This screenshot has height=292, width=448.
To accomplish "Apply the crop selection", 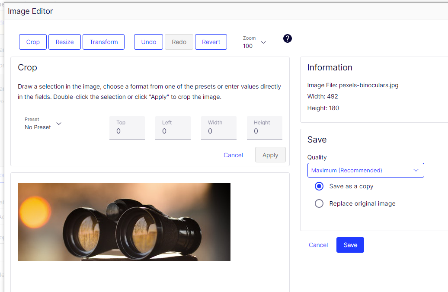I will (270, 155).
